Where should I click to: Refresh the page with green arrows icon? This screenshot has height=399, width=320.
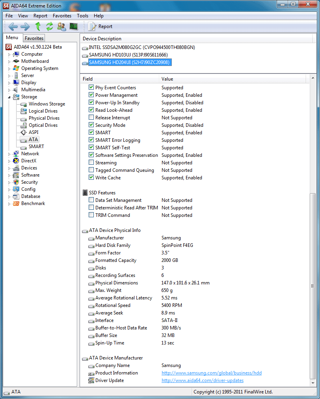tap(50, 26)
